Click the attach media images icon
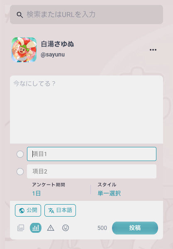 tap(21, 228)
